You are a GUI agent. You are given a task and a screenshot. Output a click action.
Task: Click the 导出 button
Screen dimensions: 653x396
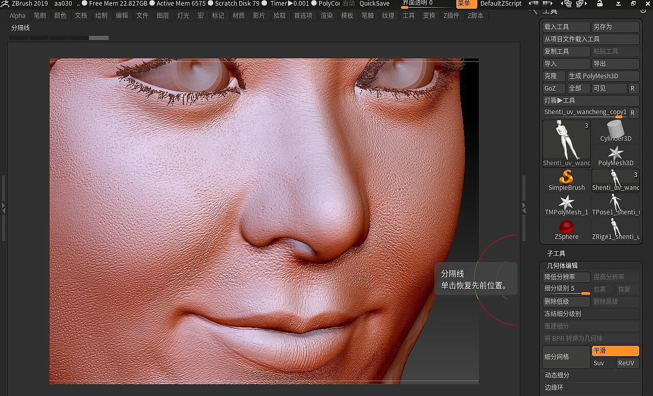[616, 63]
